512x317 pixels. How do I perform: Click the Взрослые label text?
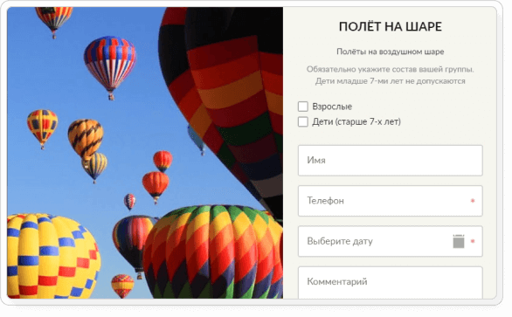point(332,107)
